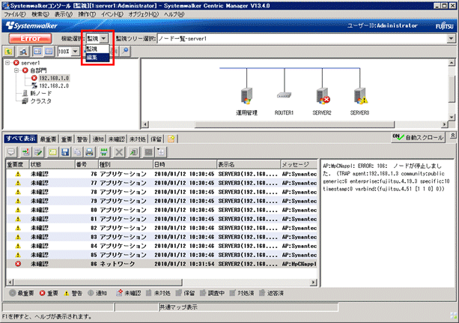The height and width of the screenshot is (323, 459).
Task: Click the event status change toolbar icon
Action: click(26, 152)
